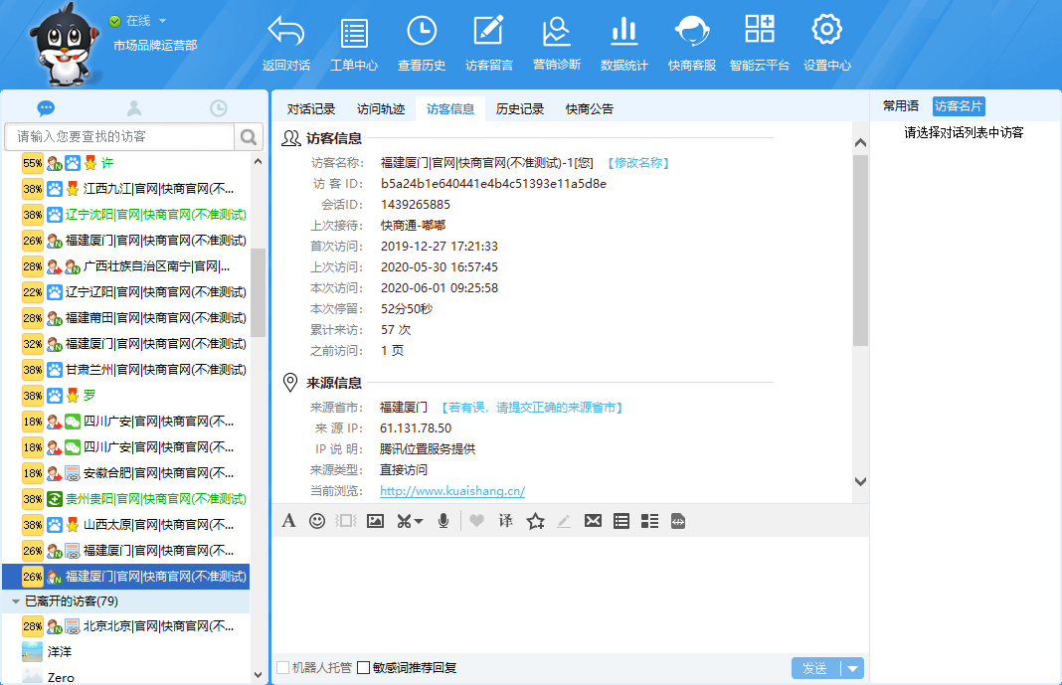
Task: Select the 广西壮族自治区南宁 visitor row
Action: (x=126, y=266)
